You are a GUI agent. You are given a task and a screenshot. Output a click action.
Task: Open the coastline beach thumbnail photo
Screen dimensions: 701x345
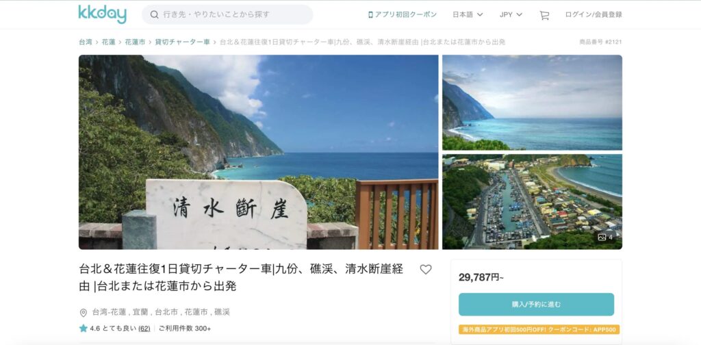click(x=532, y=103)
